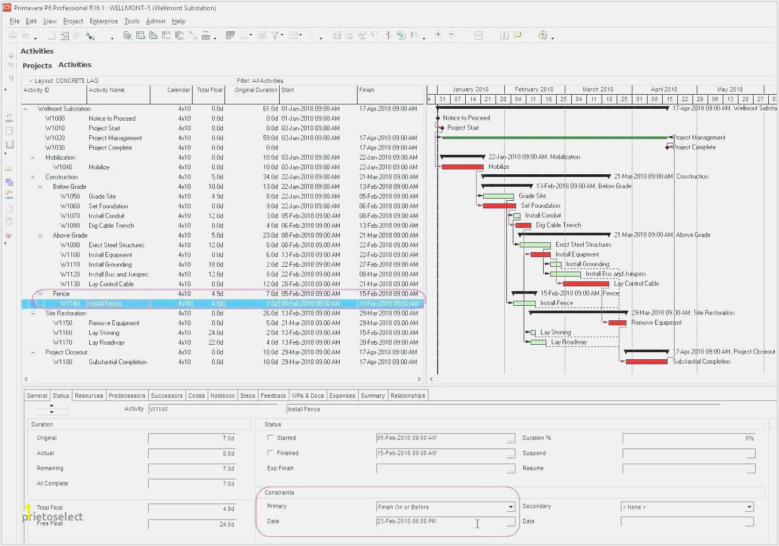
Task: Tick the Started checkbox
Action: click(270, 438)
